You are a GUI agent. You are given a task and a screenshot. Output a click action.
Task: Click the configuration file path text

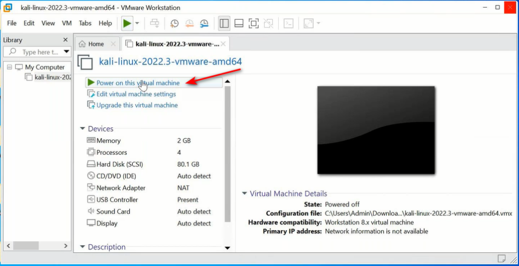pos(419,213)
